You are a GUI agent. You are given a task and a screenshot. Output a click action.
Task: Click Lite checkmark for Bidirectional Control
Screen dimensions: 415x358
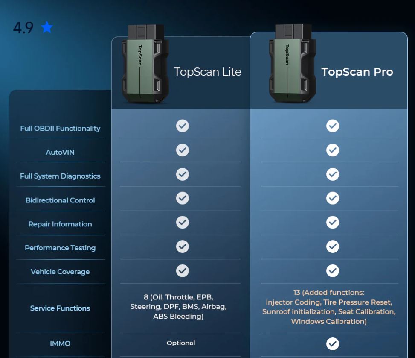pyautogui.click(x=183, y=198)
